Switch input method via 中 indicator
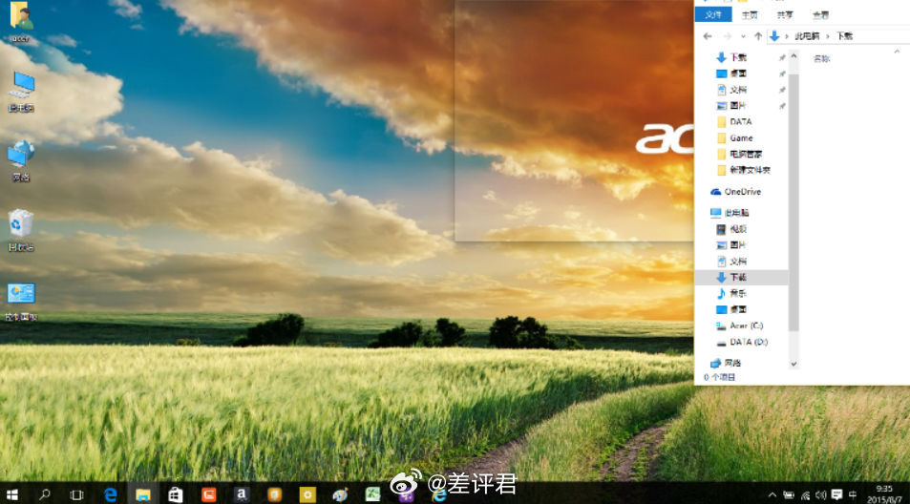This screenshot has width=910, height=504. tap(853, 494)
